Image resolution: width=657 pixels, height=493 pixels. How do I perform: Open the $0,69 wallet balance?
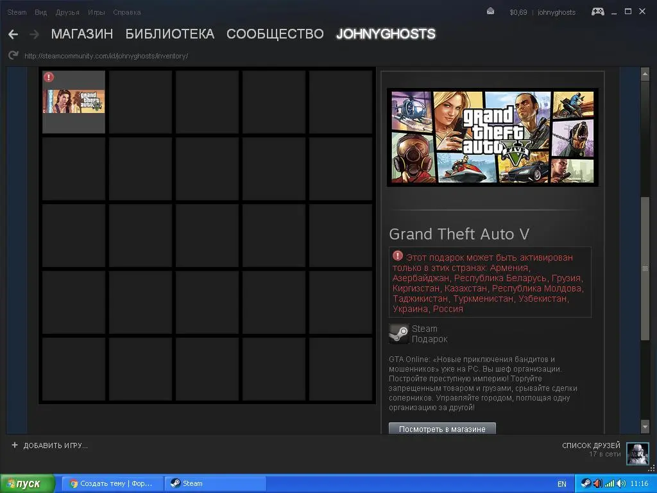[x=518, y=12]
